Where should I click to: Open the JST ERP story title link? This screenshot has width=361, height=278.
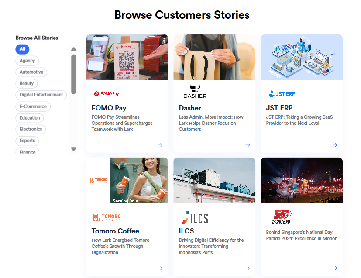[279, 108]
